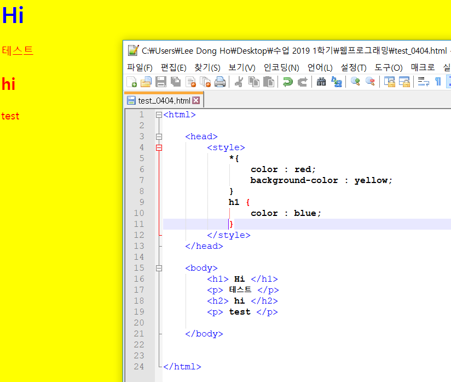
Task: Click the Save All toolbar icon
Action: pyautogui.click(x=176, y=82)
